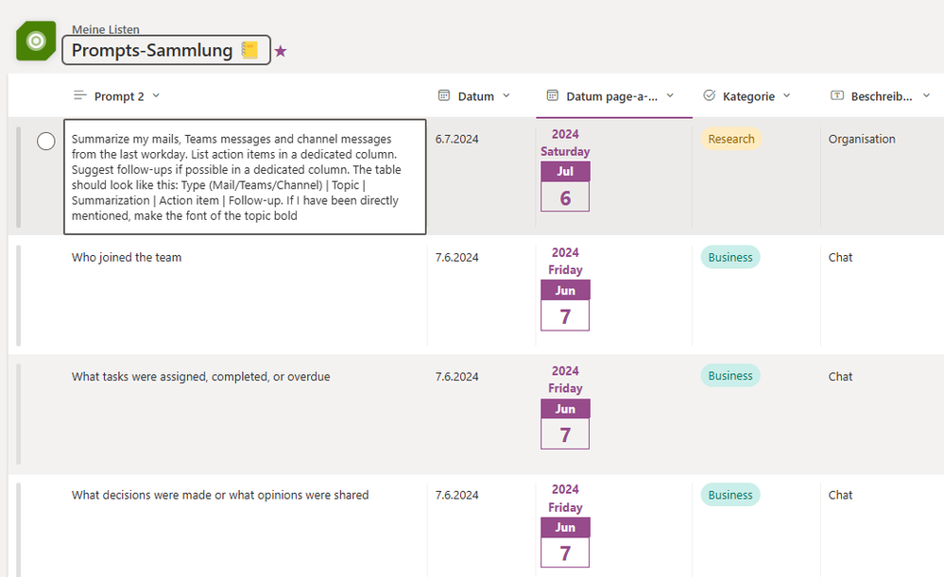Image resolution: width=944 pixels, height=577 pixels.
Task: Select the first row with the circle checkbox
Action: coord(45,141)
